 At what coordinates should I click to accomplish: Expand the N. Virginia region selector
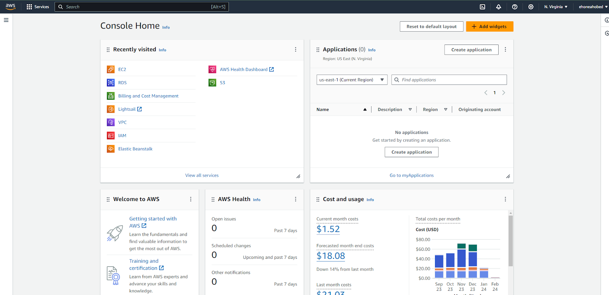(556, 7)
